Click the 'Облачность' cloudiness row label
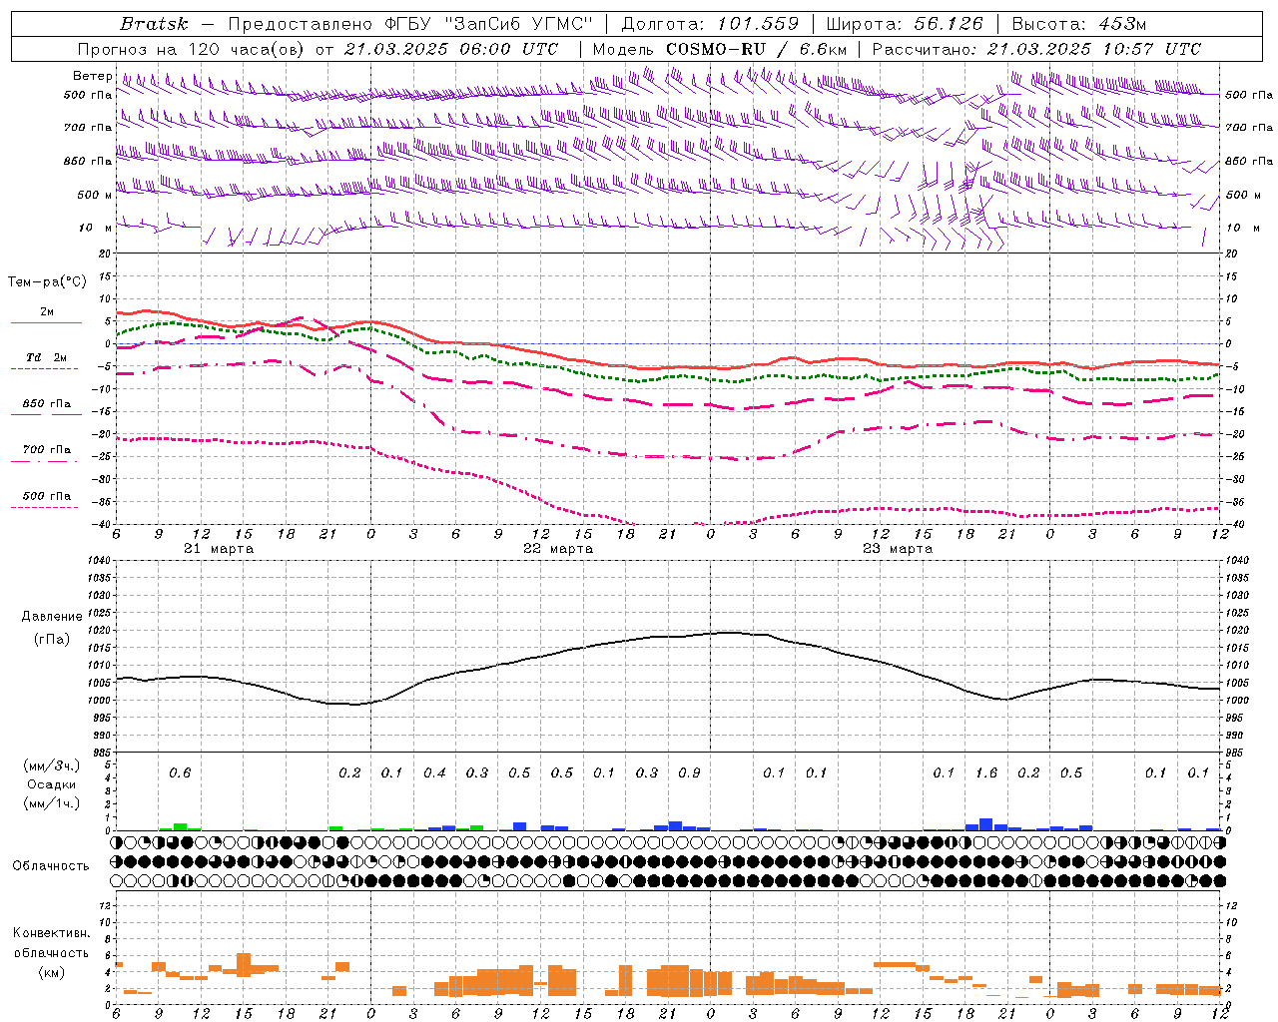Viewport: 1278px width, 1022px height. coord(50,865)
